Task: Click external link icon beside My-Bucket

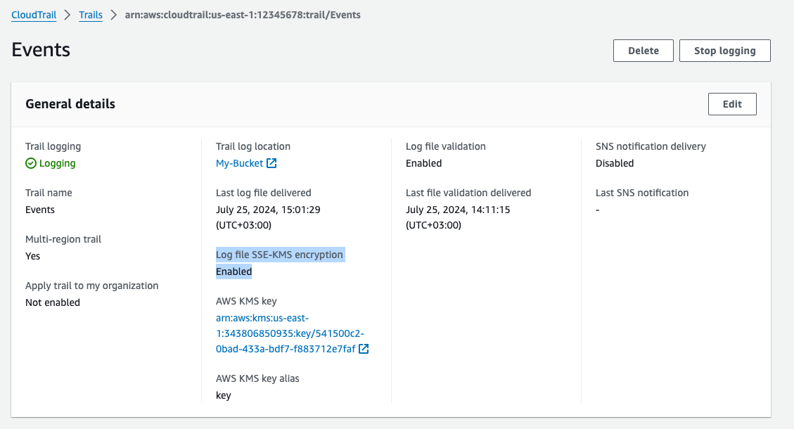Action: click(x=272, y=163)
